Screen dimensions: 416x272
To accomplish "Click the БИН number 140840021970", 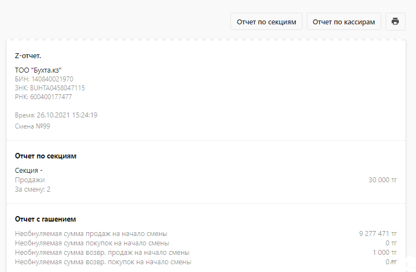I will pos(52,79).
